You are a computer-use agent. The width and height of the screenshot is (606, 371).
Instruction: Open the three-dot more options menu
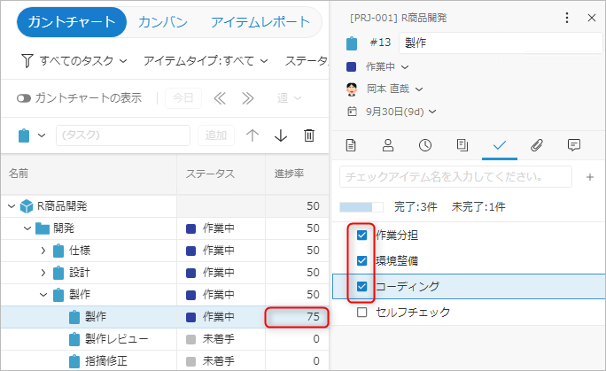[x=567, y=18]
